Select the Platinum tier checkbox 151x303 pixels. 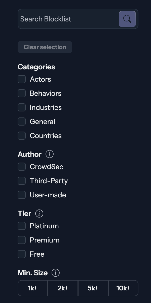pos(22,226)
